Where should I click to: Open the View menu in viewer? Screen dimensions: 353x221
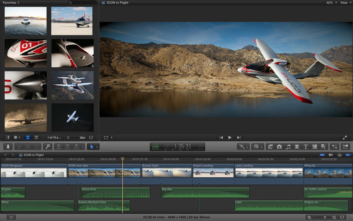point(344,3)
